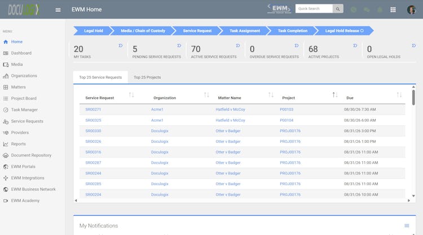Open PROJ00176 in SR00285 row

click(290, 184)
